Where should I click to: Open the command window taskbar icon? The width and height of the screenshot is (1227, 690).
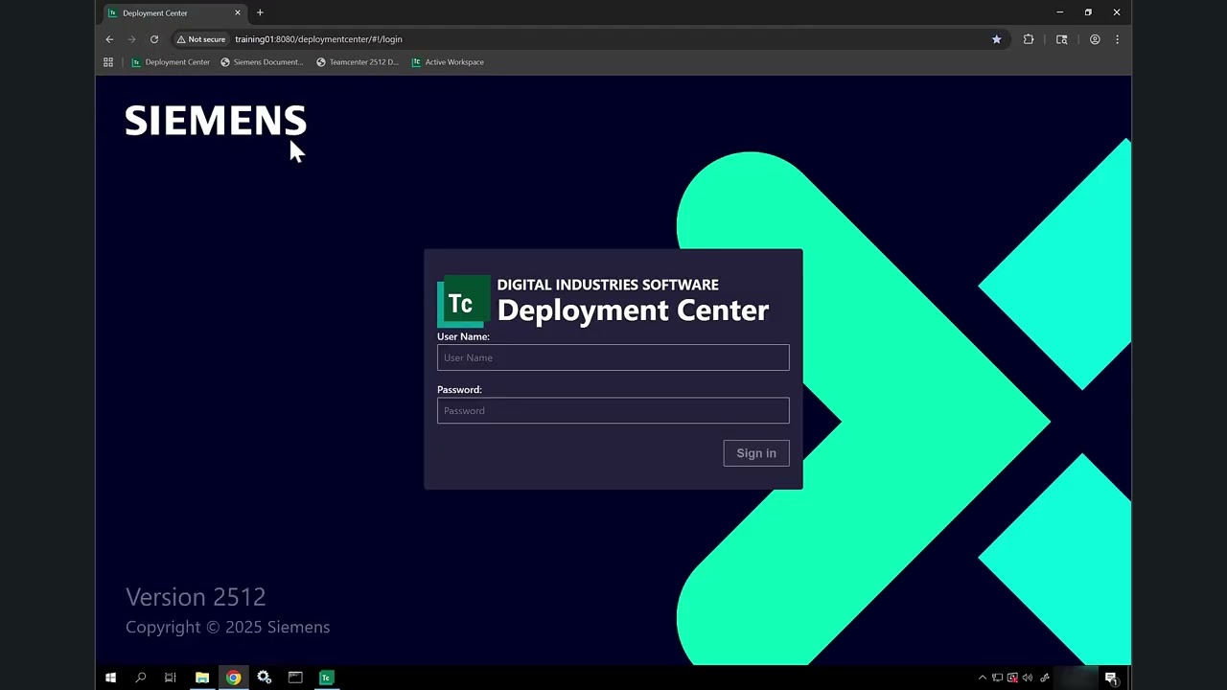pos(295,678)
